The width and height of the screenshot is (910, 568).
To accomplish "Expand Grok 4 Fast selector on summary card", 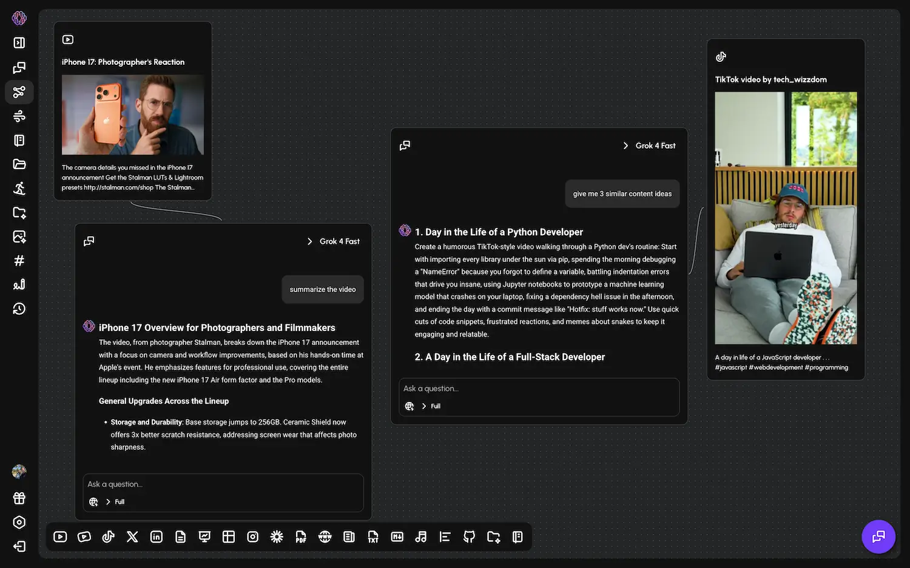I will [333, 241].
